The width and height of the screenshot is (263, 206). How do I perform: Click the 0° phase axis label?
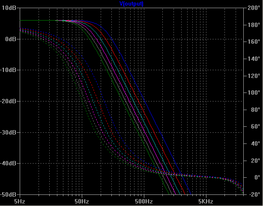coord(257,178)
